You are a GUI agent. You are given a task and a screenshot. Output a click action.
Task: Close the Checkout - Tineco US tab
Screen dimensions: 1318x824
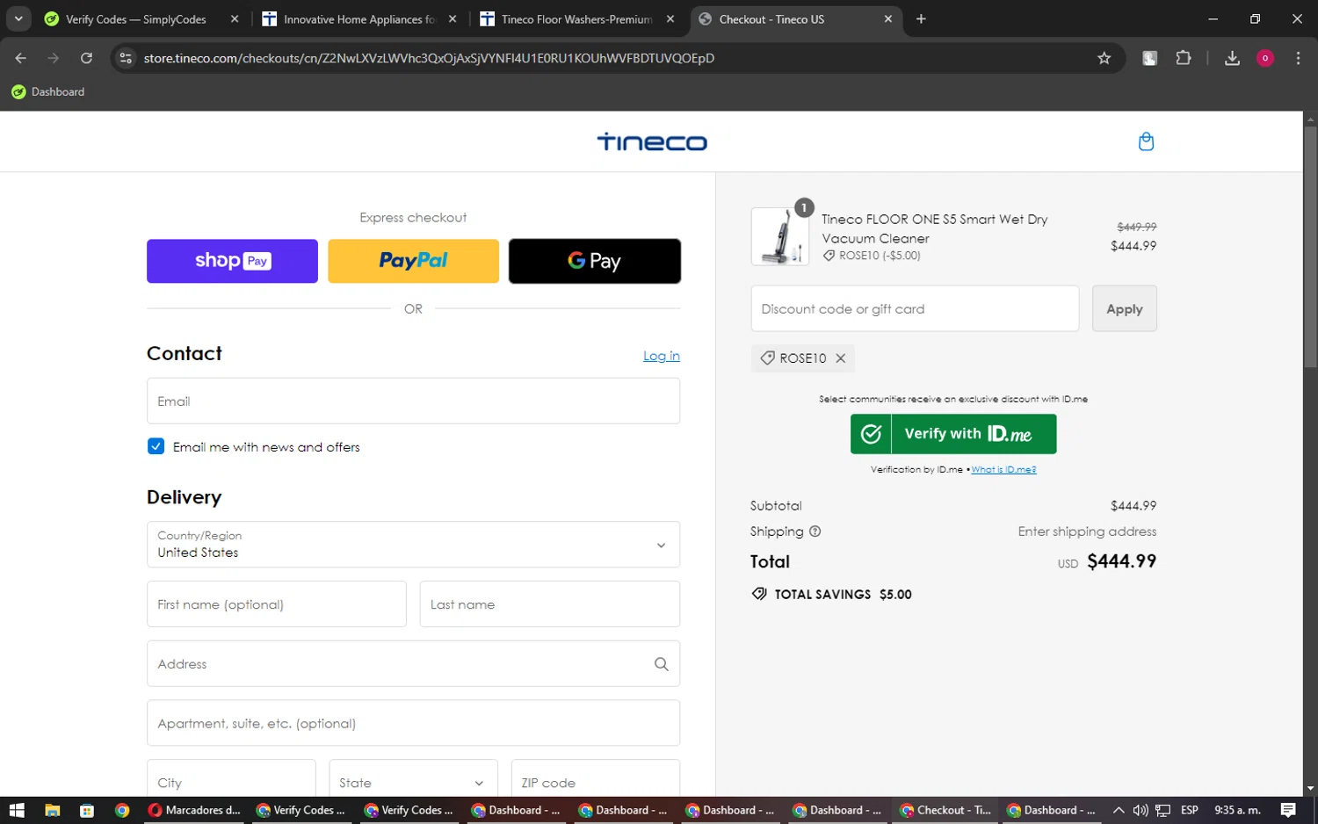(887, 19)
